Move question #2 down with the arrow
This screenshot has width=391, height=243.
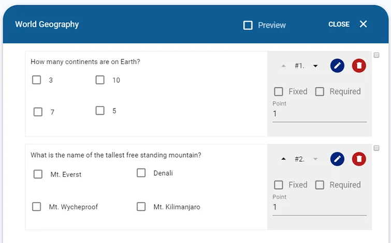click(x=315, y=159)
